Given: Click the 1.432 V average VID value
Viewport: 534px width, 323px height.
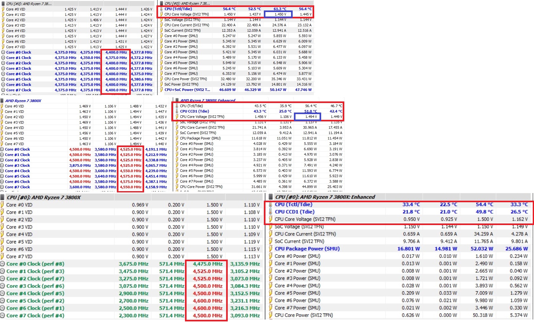Looking at the screenshot, I should (161, 106).
